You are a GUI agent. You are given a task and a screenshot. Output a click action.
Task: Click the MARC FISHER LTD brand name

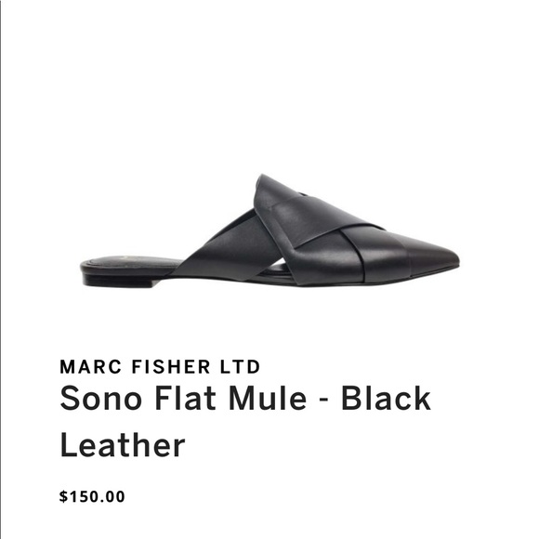160,366
